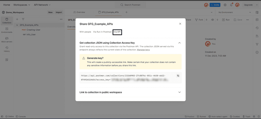Viewport: 261px width, 119px height.
Task: Open the settings gear icon
Action: point(225,5)
